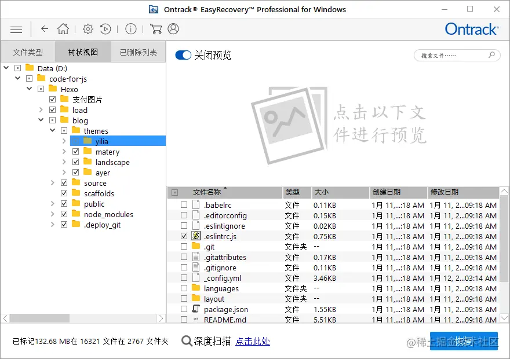Click the .gitattributes document icon
510x359 pixels.
click(x=196, y=257)
